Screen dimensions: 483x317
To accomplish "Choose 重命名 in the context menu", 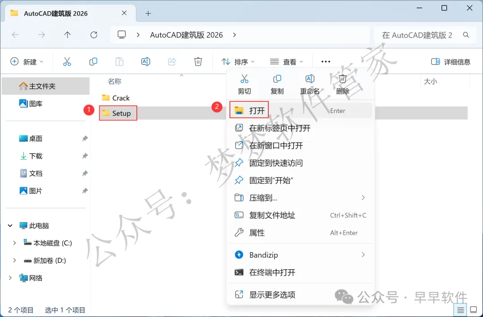I will coord(309,84).
